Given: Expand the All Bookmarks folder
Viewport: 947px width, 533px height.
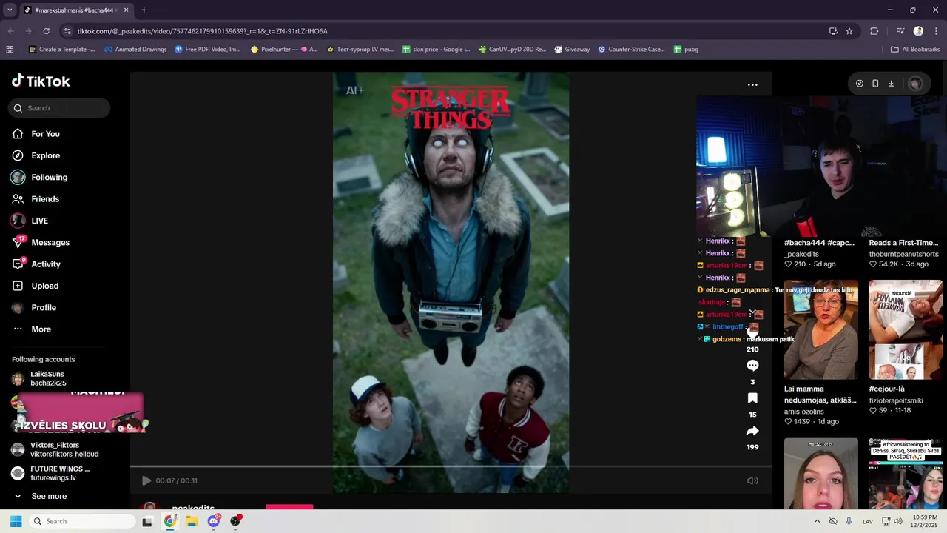Looking at the screenshot, I should (x=915, y=50).
